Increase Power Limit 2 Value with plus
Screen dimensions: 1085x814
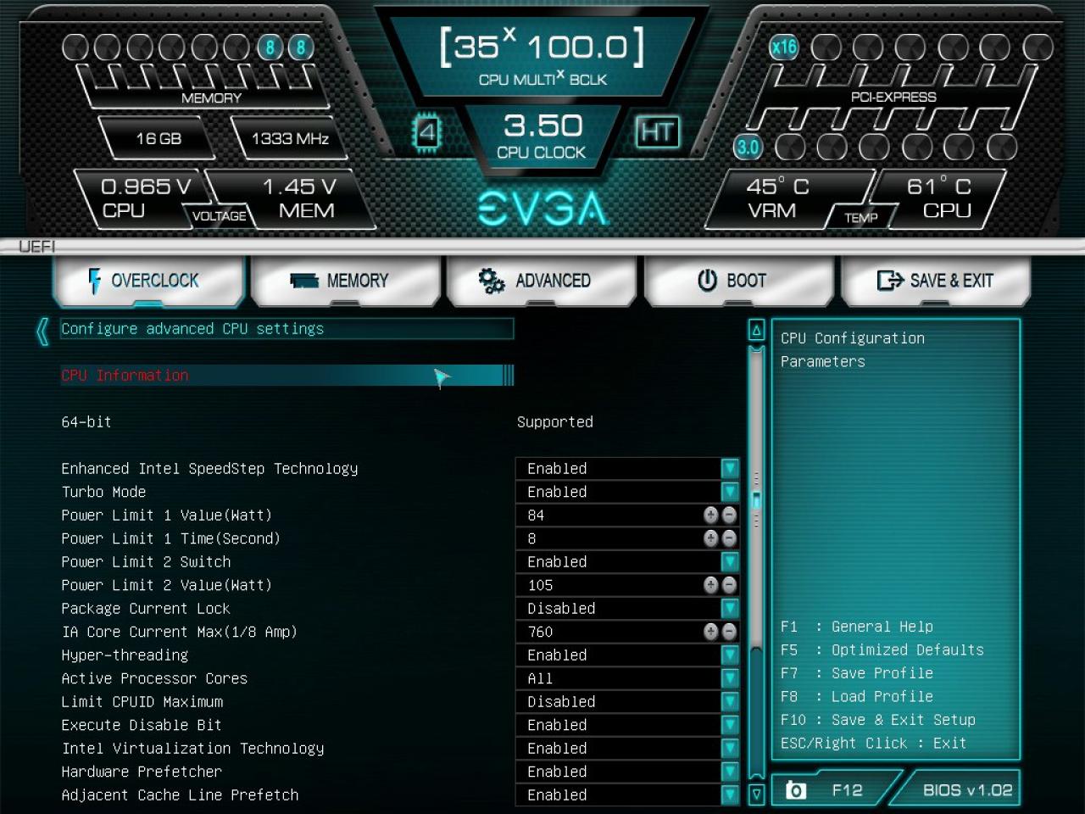coord(711,585)
